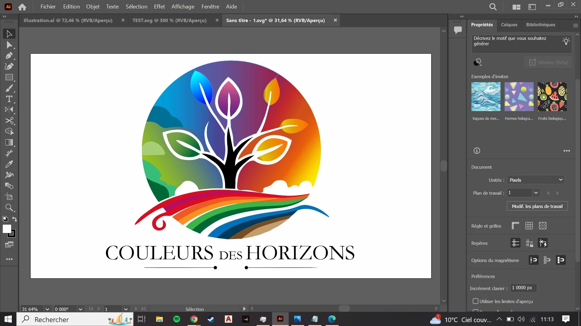The height and width of the screenshot is (326, 581).
Task: Expand the Plan de travail dropdown
Action: click(x=536, y=193)
